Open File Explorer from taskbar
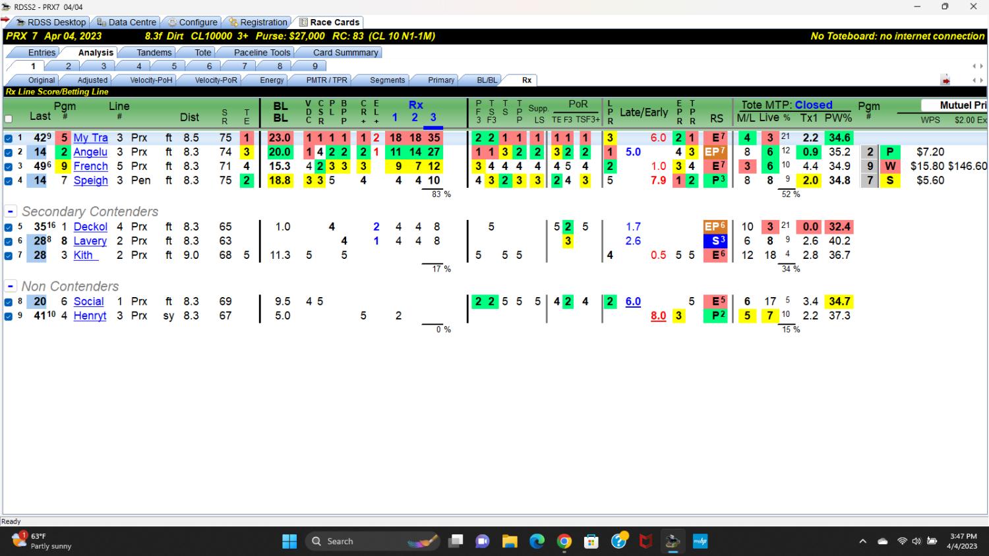 click(510, 542)
